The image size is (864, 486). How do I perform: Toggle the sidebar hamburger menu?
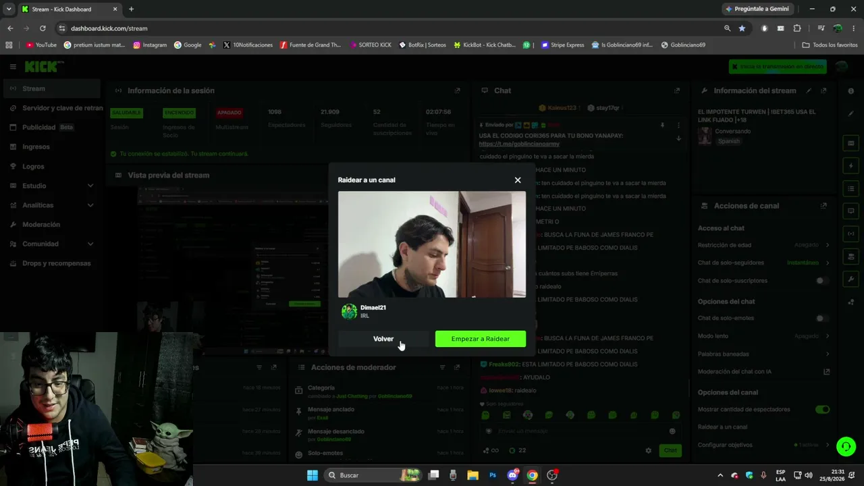pyautogui.click(x=12, y=67)
